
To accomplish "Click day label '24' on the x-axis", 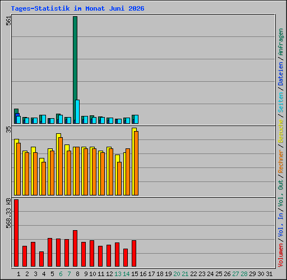I will point(210,274).
